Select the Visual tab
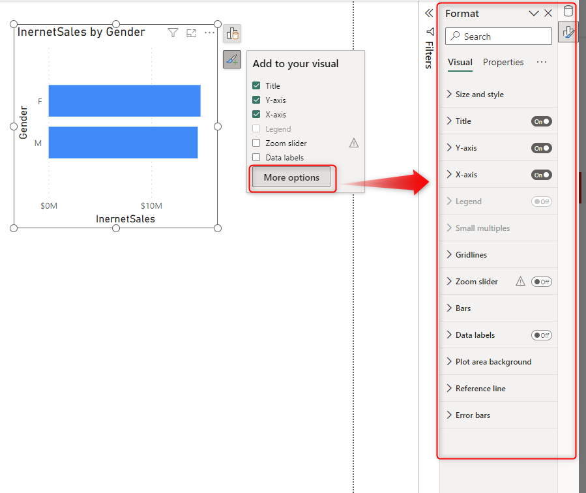This screenshot has width=586, height=493. click(460, 62)
